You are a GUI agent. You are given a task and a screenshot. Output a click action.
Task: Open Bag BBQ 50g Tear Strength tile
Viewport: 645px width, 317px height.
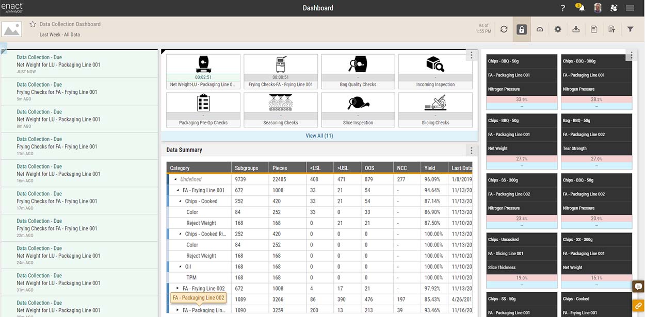click(x=596, y=141)
